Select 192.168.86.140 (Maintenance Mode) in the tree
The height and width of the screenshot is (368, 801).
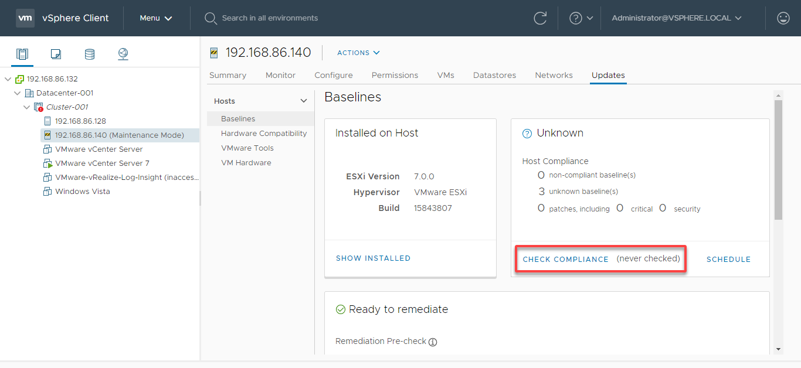tap(120, 135)
